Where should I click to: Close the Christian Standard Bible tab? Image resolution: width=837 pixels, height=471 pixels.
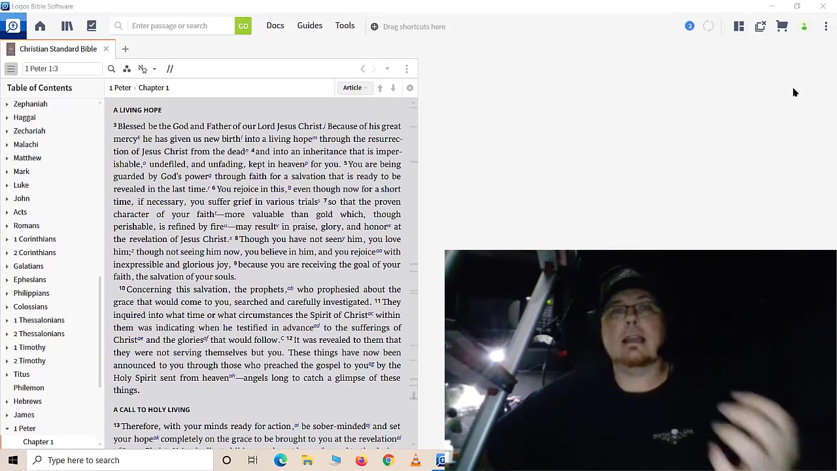coord(106,49)
